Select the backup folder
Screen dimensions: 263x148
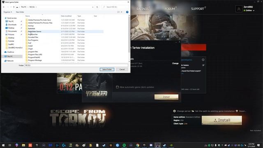[31, 25]
